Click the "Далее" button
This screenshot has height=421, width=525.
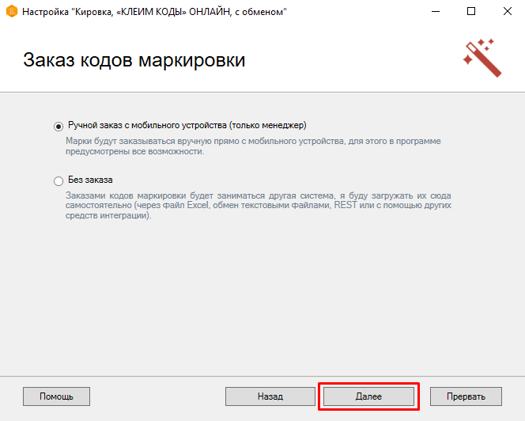point(368,396)
